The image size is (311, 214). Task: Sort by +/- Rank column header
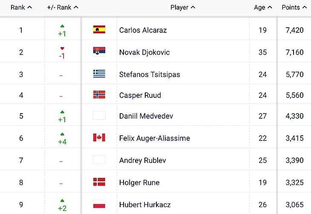pos(63,7)
